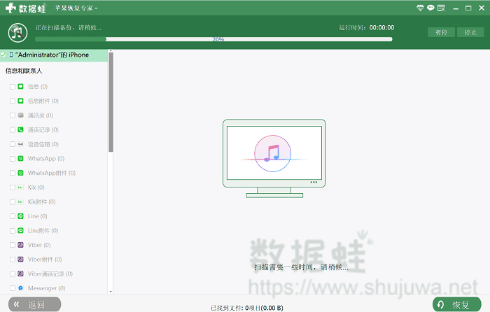490x312 pixels.
Task: Check the Messenger (0) checkbox
Action: pyautogui.click(x=13, y=288)
